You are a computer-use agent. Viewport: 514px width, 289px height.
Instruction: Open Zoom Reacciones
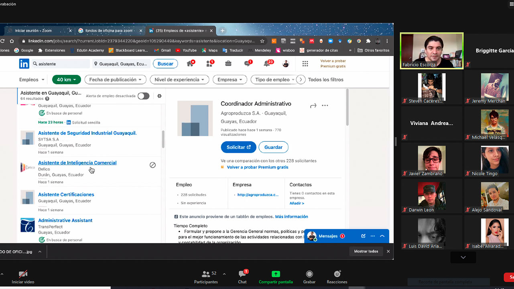(x=337, y=277)
